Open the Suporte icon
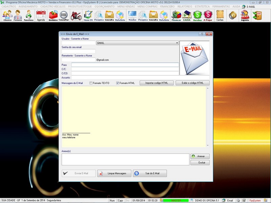The height and width of the screenshot is (203, 271). coord(245,15)
